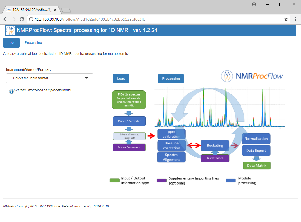Image resolution: width=301 pixels, height=222 pixels.
Task: Click the FID/1r spectra box in the diagram
Action: tap(129, 100)
